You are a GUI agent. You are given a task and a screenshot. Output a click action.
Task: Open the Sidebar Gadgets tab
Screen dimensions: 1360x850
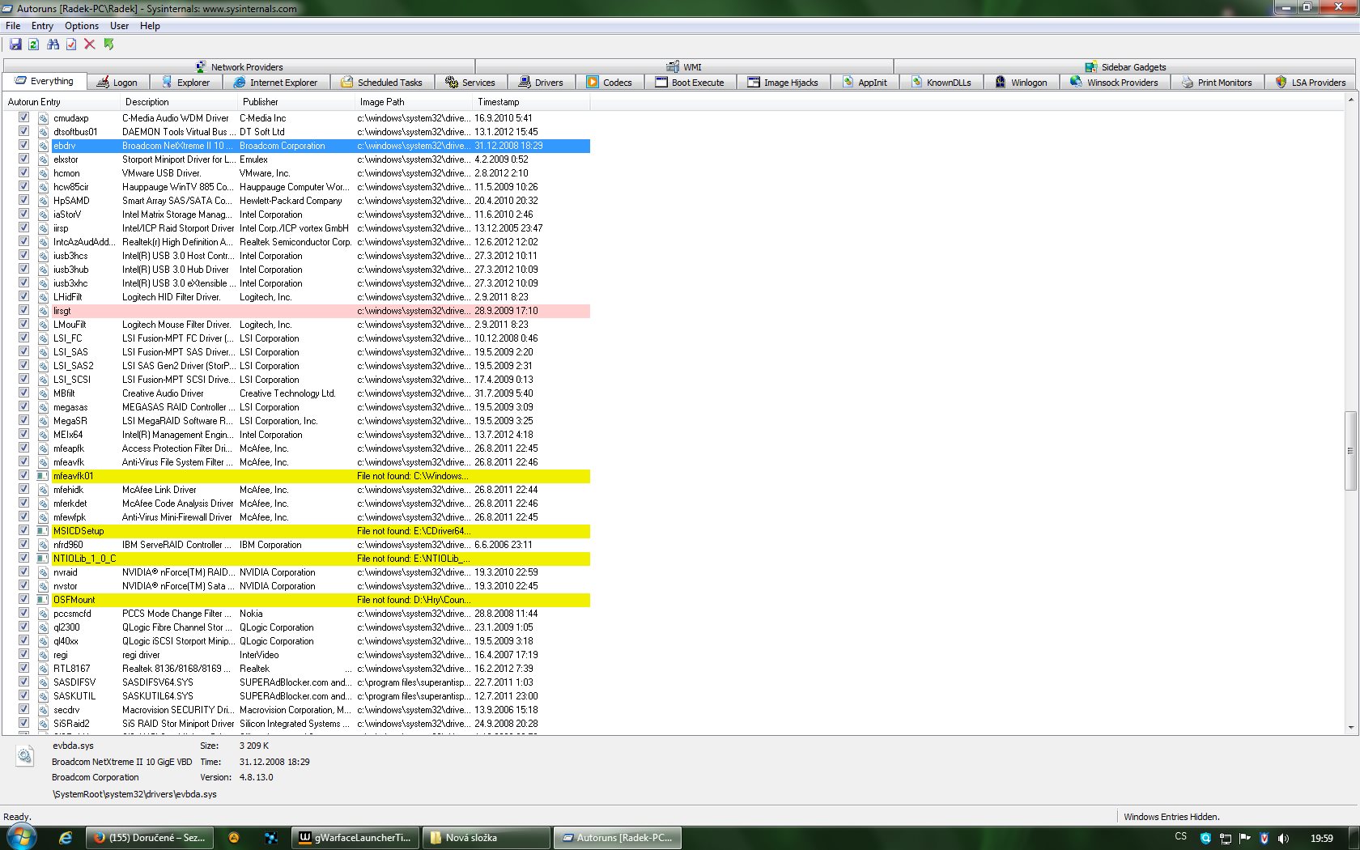coord(1126,67)
